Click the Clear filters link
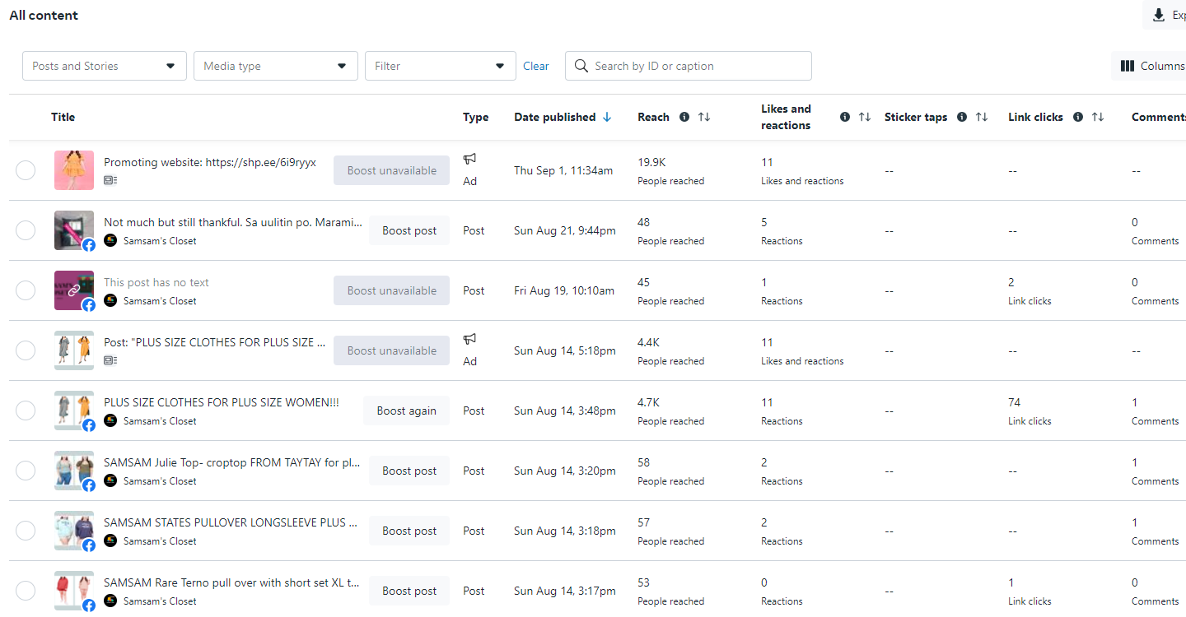Screen dimensions: 1186x617 tap(536, 66)
